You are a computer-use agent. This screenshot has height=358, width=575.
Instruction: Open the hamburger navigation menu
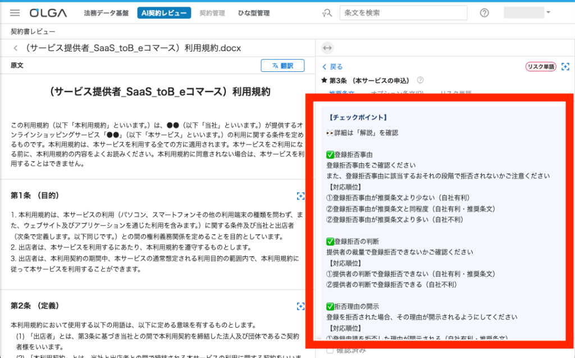coord(15,13)
